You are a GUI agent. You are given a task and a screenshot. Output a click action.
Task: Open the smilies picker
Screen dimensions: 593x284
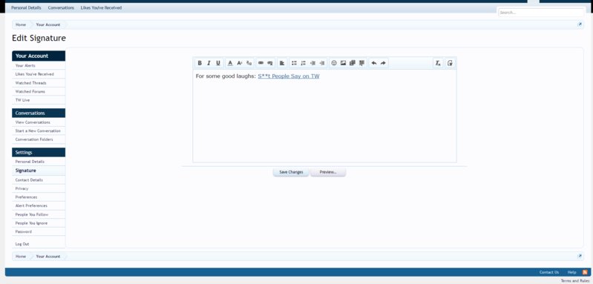click(x=334, y=63)
